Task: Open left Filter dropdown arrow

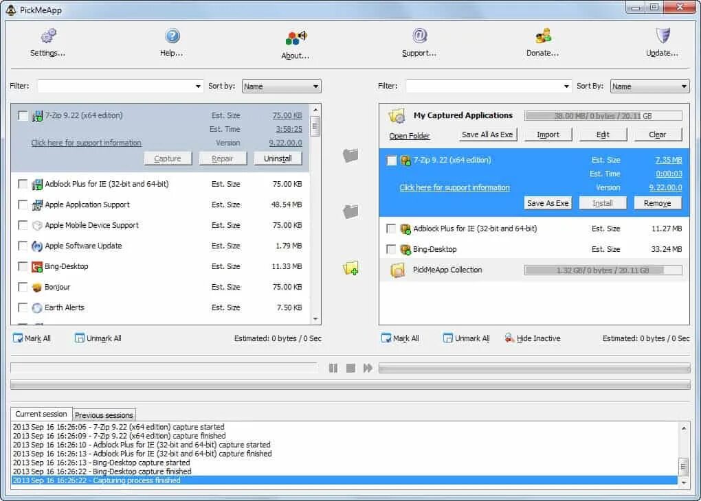Action: (x=198, y=86)
